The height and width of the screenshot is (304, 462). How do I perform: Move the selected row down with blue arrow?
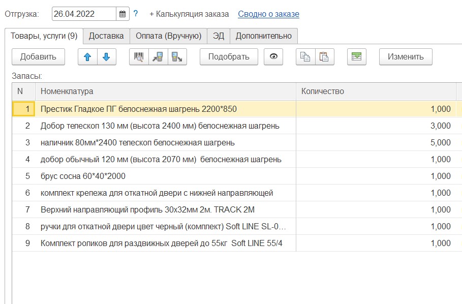(x=106, y=56)
